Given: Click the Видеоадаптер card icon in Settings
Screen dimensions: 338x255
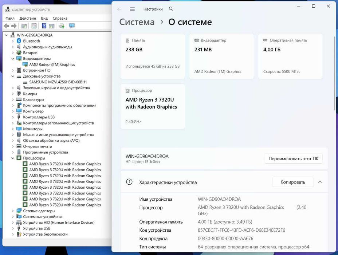Looking at the screenshot, I should [197, 40].
